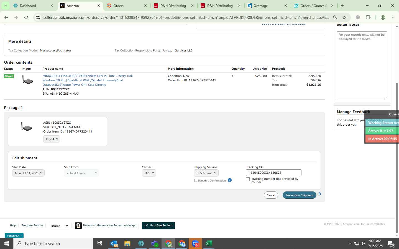Click the volume icon in system tray
The height and width of the screenshot is (249, 399).
point(363,243)
